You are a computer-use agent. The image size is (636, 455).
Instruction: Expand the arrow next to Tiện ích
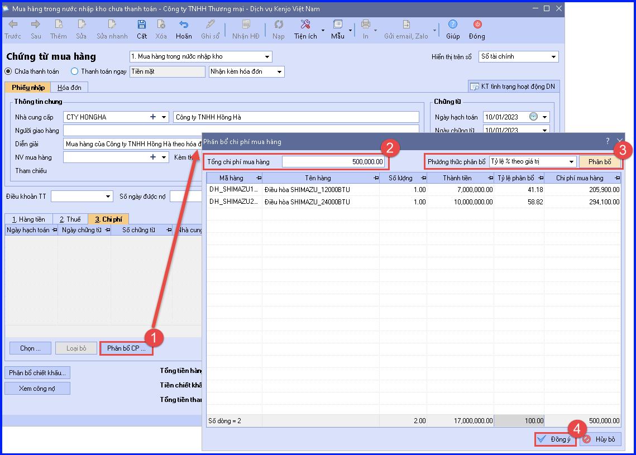[323, 30]
